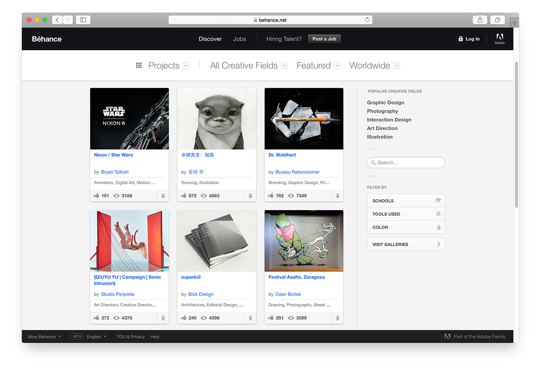Image resolution: width=541 pixels, height=374 pixels.
Task: Open the Projects dropdown
Action: 168,65
